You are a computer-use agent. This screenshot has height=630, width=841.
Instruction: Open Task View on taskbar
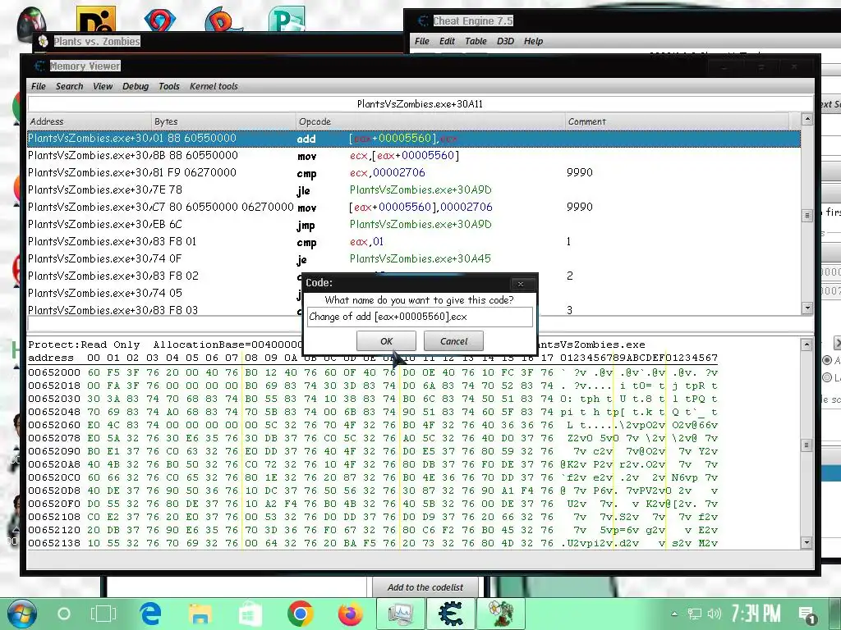coord(103,614)
